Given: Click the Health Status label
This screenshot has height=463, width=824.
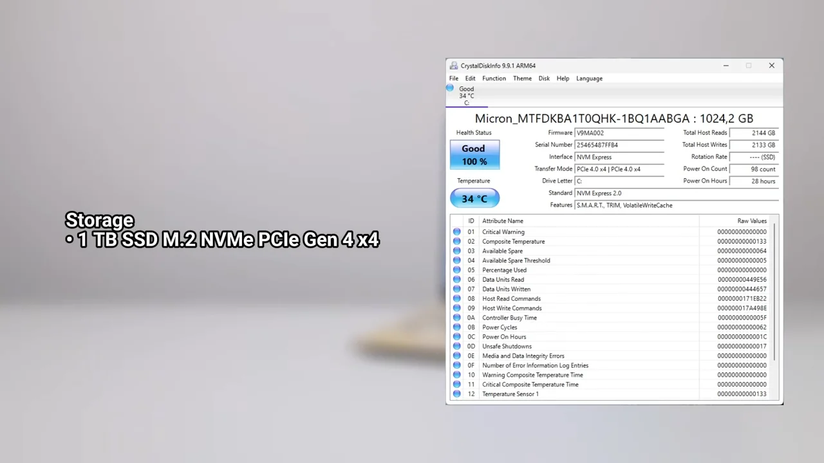Looking at the screenshot, I should 474,132.
